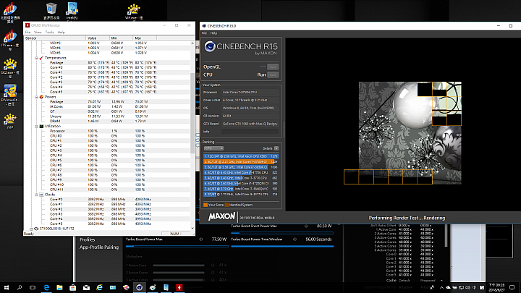Select ranking entry 1 Intel Xeon CPU X5650

241,156
